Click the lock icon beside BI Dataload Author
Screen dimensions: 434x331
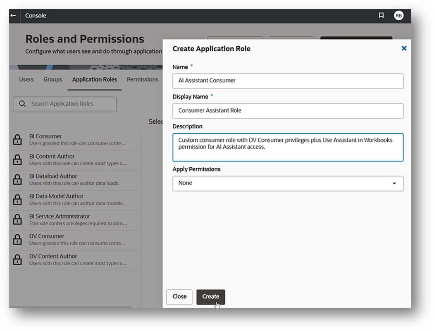(x=17, y=180)
